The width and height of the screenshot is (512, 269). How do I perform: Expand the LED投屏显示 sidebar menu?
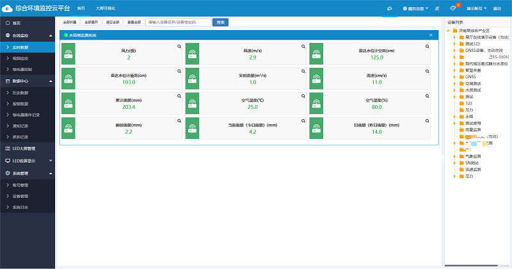pos(29,161)
